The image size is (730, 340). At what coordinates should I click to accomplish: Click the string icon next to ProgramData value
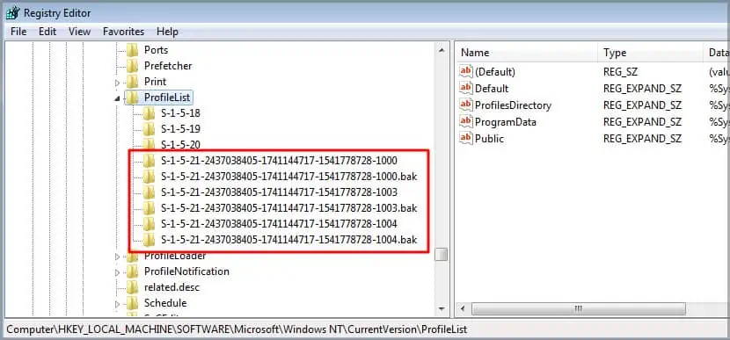click(466, 122)
